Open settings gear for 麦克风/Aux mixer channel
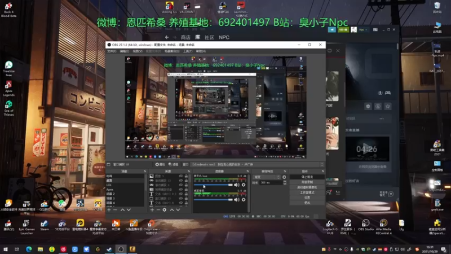Image resolution: width=451 pixels, height=254 pixels. coord(244,185)
